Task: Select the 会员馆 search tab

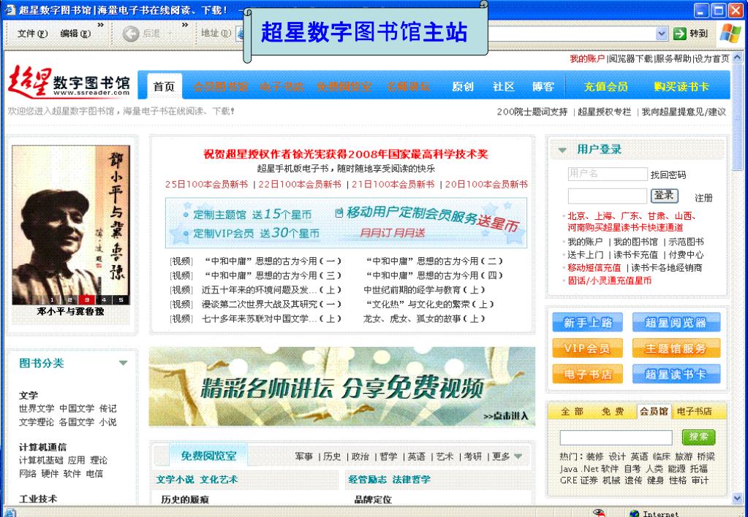Action: point(654,411)
